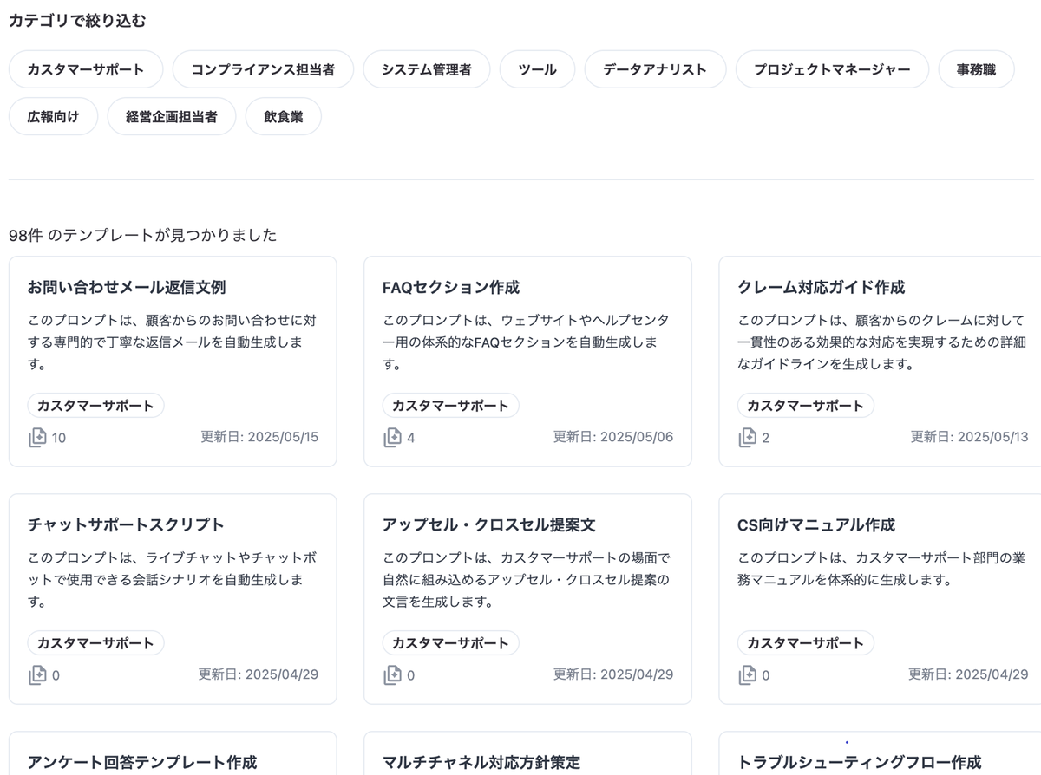Choose the 広報向け filter chip
This screenshot has width=1041, height=775.
(53, 116)
